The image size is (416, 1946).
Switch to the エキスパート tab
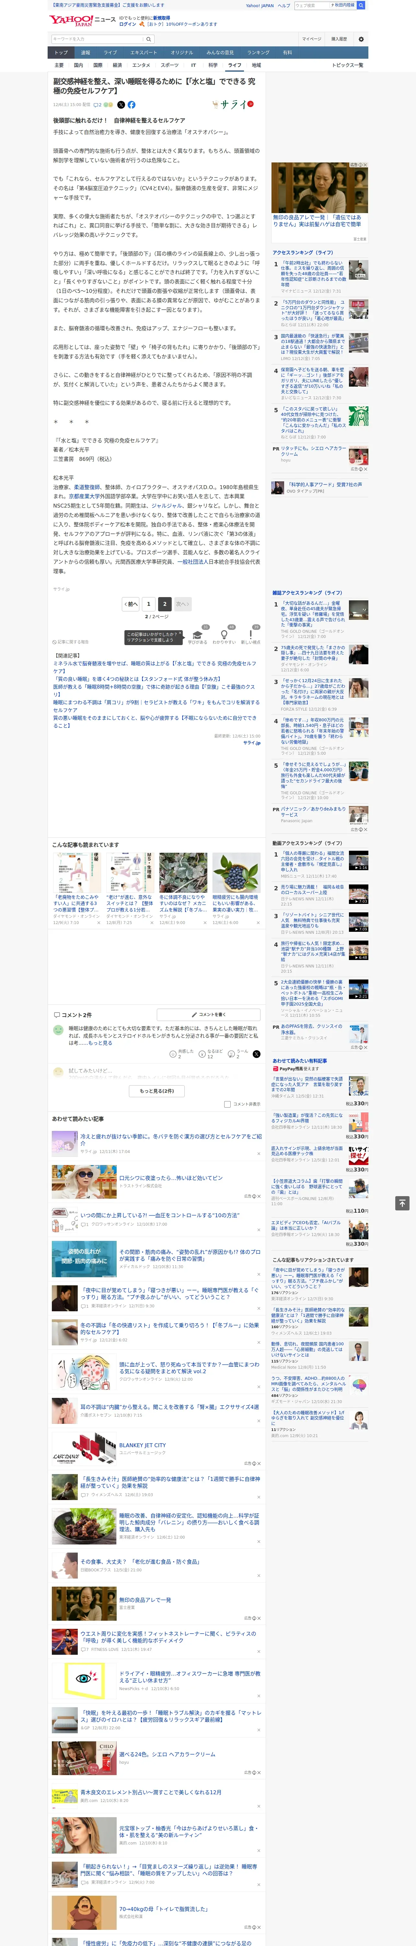[x=144, y=52]
